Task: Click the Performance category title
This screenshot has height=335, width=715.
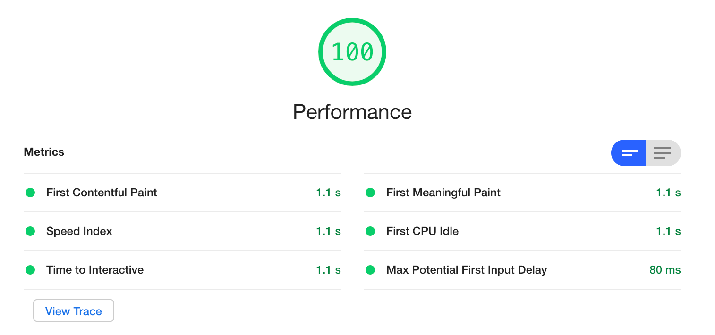Action: coord(352,112)
